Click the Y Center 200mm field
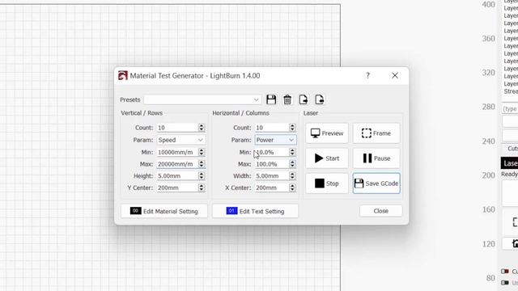This screenshot has width=518, height=291. click(x=177, y=188)
